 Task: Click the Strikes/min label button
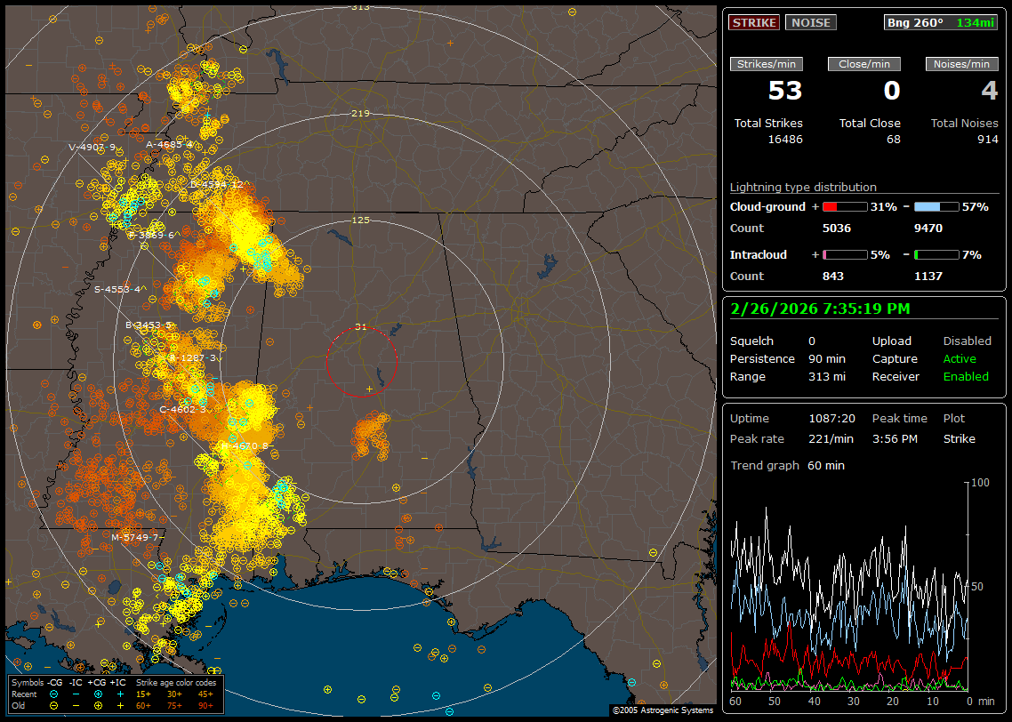coord(767,64)
